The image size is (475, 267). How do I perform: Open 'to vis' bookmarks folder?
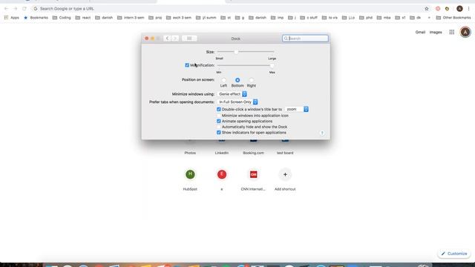click(x=330, y=18)
